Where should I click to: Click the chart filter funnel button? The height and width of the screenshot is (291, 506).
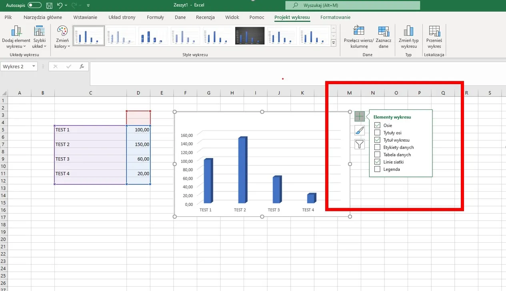pos(360,144)
